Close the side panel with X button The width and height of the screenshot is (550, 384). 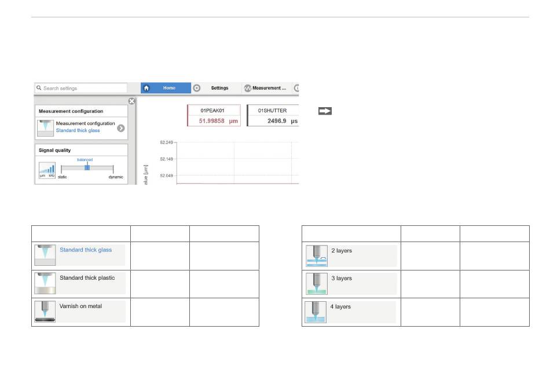coord(131,101)
